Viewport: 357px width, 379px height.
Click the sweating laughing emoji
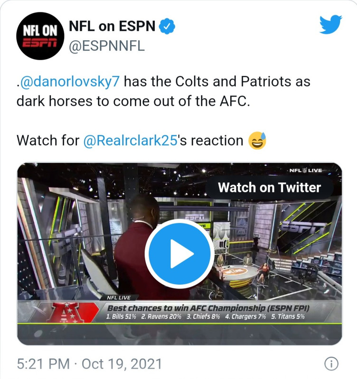(257, 141)
